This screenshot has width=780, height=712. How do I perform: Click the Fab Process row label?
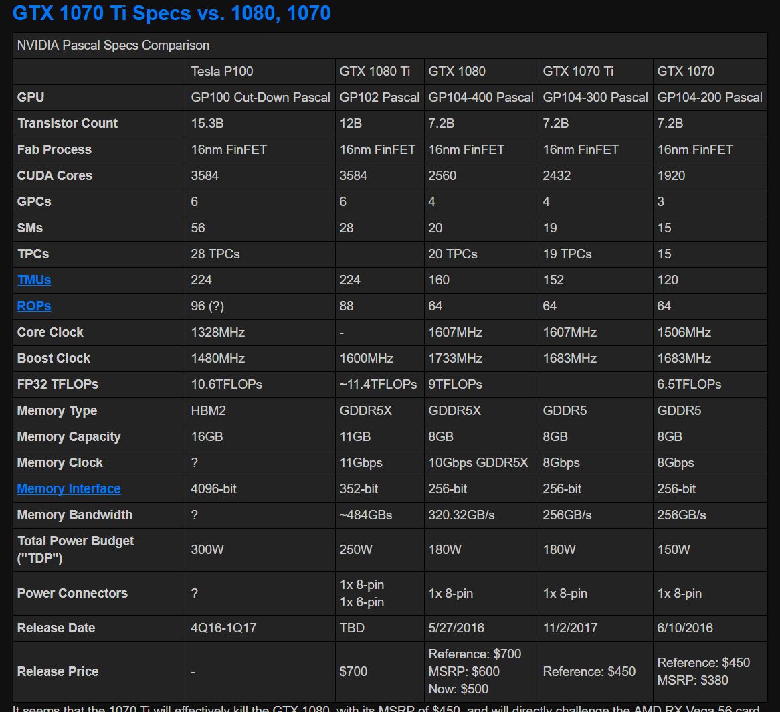(x=54, y=150)
